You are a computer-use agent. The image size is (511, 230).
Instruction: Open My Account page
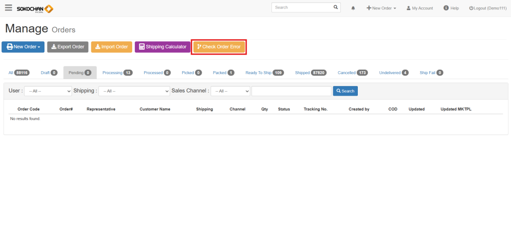(x=420, y=8)
